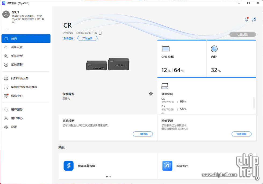Copy the product serial number

[x=100, y=33]
